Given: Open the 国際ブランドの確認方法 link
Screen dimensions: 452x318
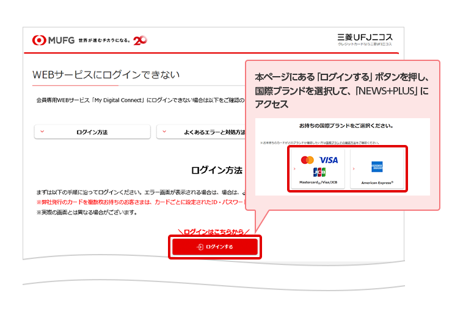Looking at the screenshot, I should 341,143.
